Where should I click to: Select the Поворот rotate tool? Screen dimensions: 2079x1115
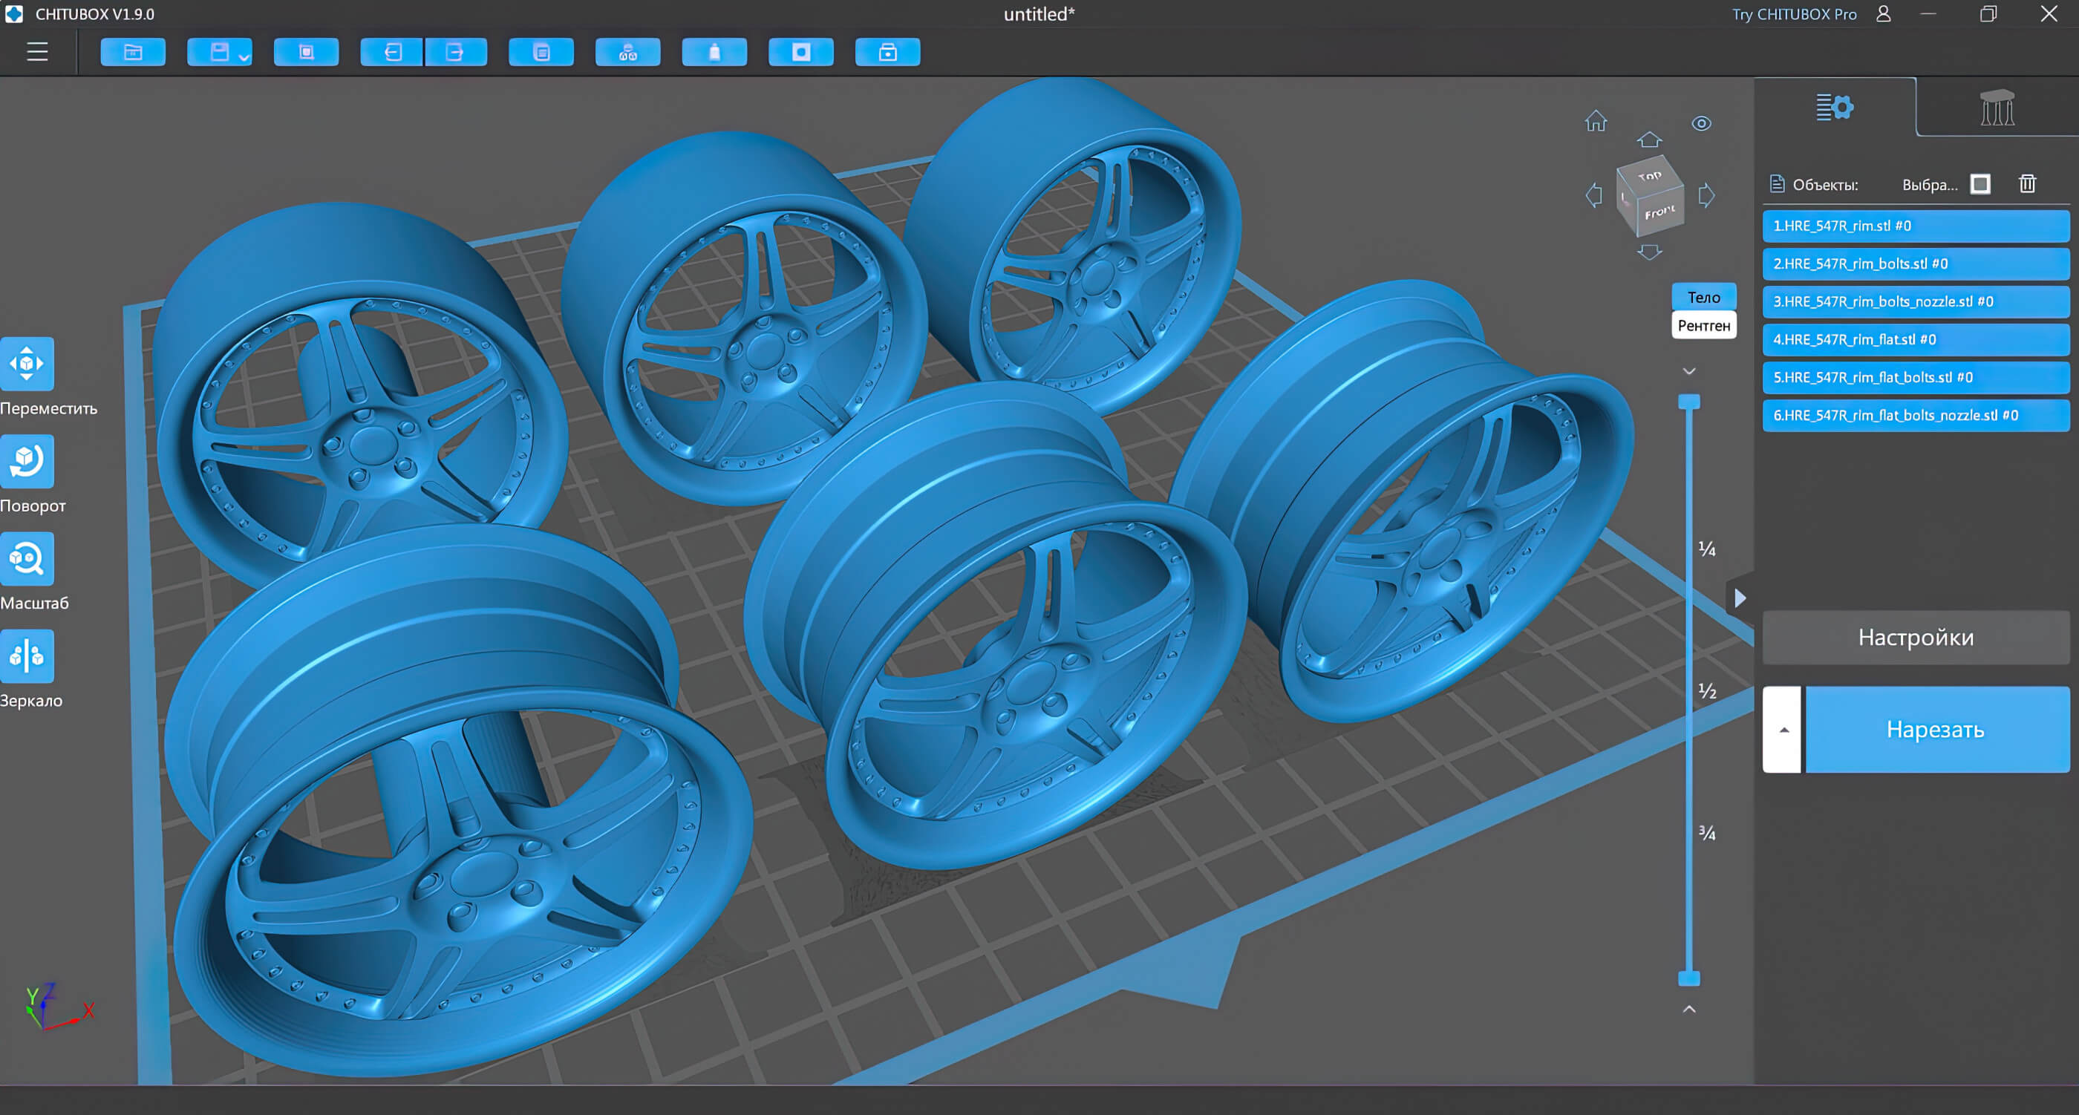[x=27, y=461]
